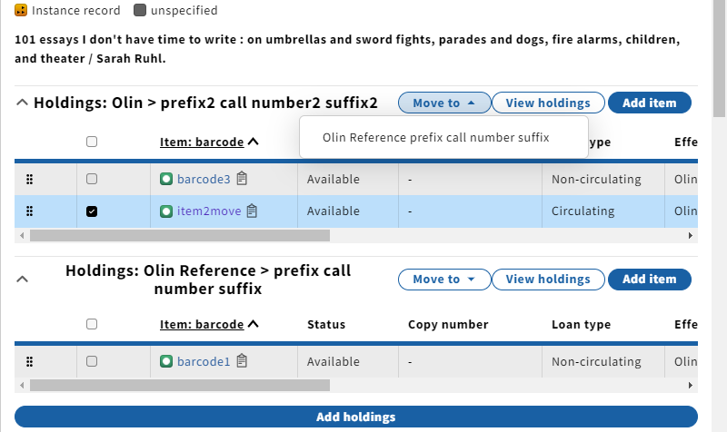Click the Instance record icon
The image size is (727, 432).
[21, 10]
